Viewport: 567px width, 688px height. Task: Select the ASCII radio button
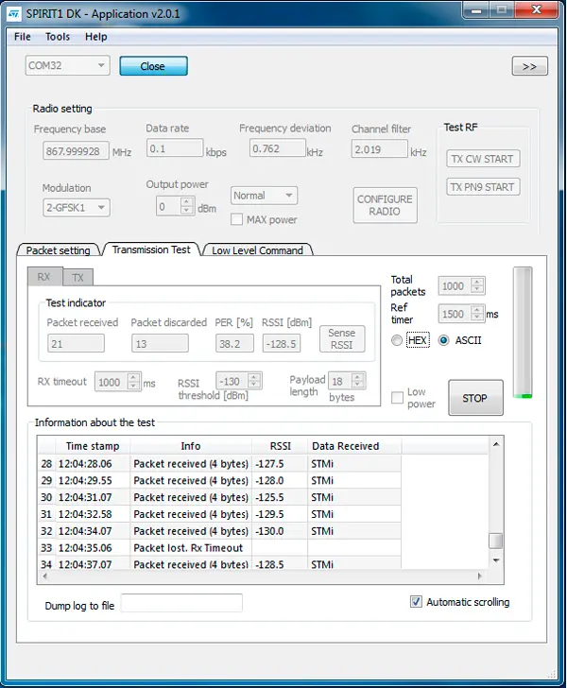point(444,340)
